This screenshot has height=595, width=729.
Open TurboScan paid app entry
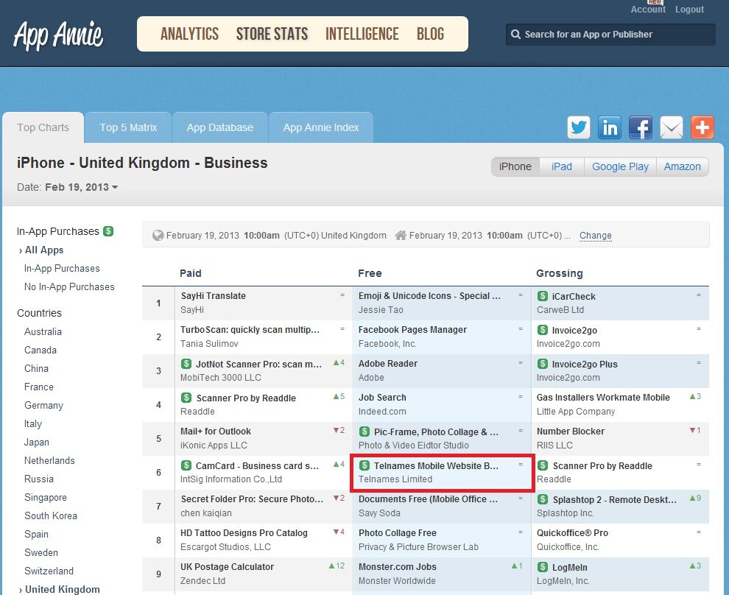tap(250, 330)
